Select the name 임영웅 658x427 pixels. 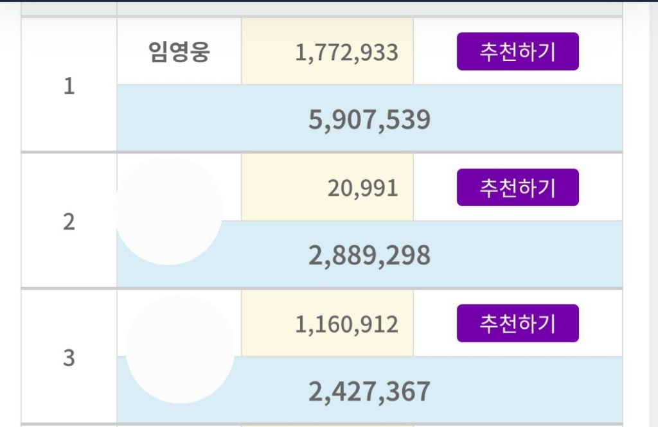coord(179,52)
